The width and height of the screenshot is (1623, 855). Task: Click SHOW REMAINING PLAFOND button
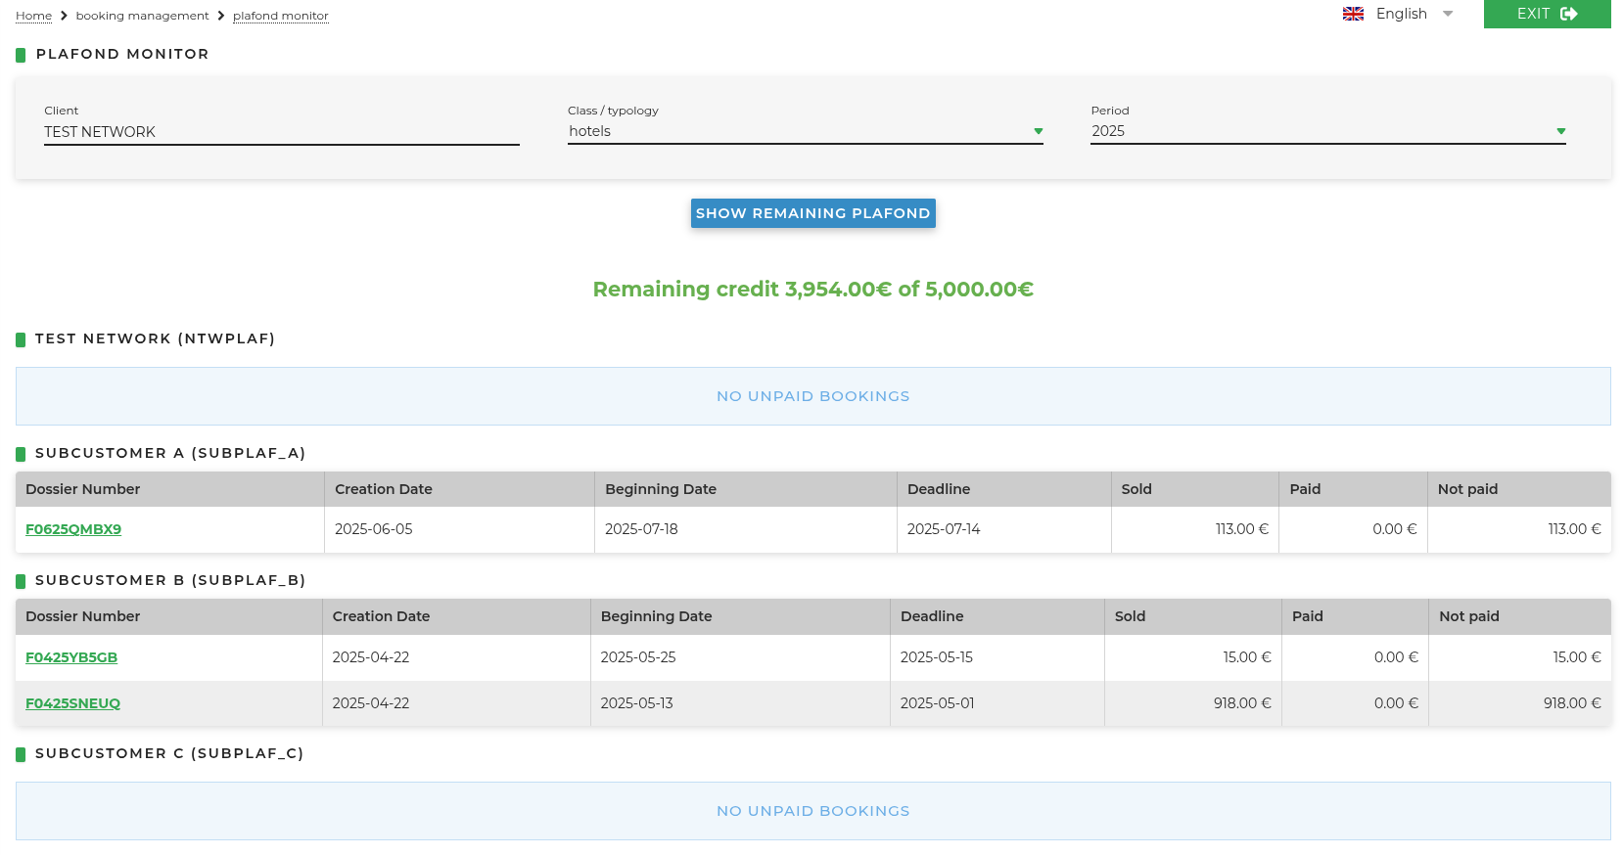coord(812,213)
